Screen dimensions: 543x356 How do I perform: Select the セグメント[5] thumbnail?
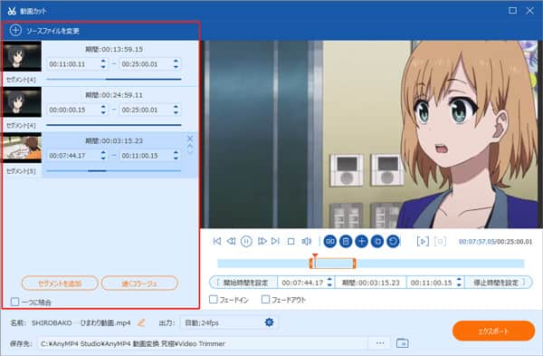pos(22,148)
